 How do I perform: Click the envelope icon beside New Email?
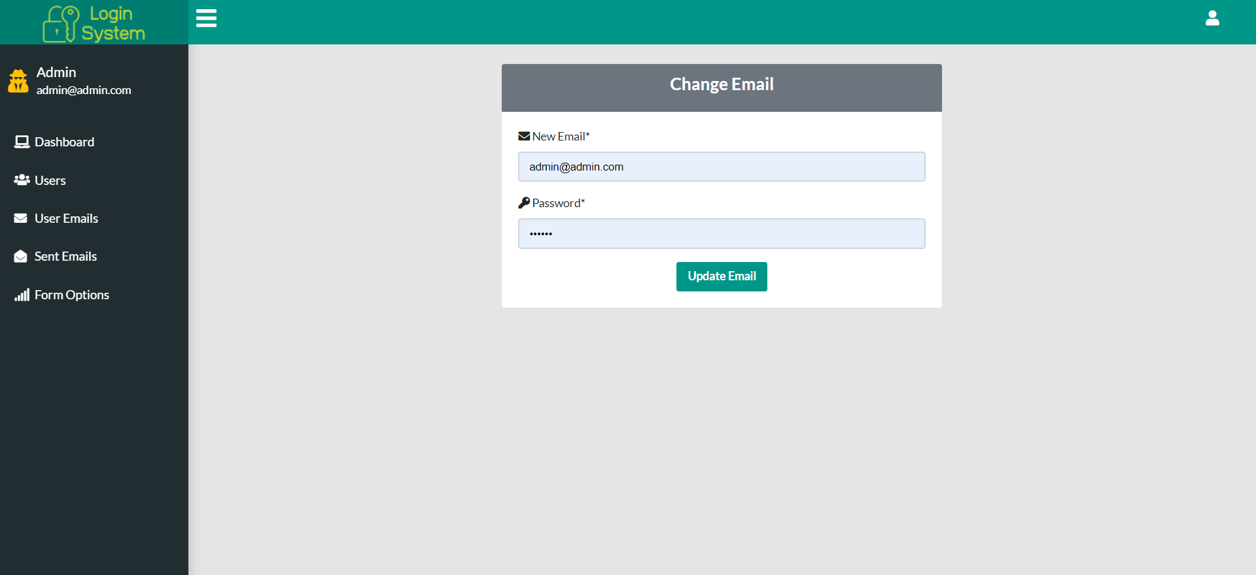(524, 136)
